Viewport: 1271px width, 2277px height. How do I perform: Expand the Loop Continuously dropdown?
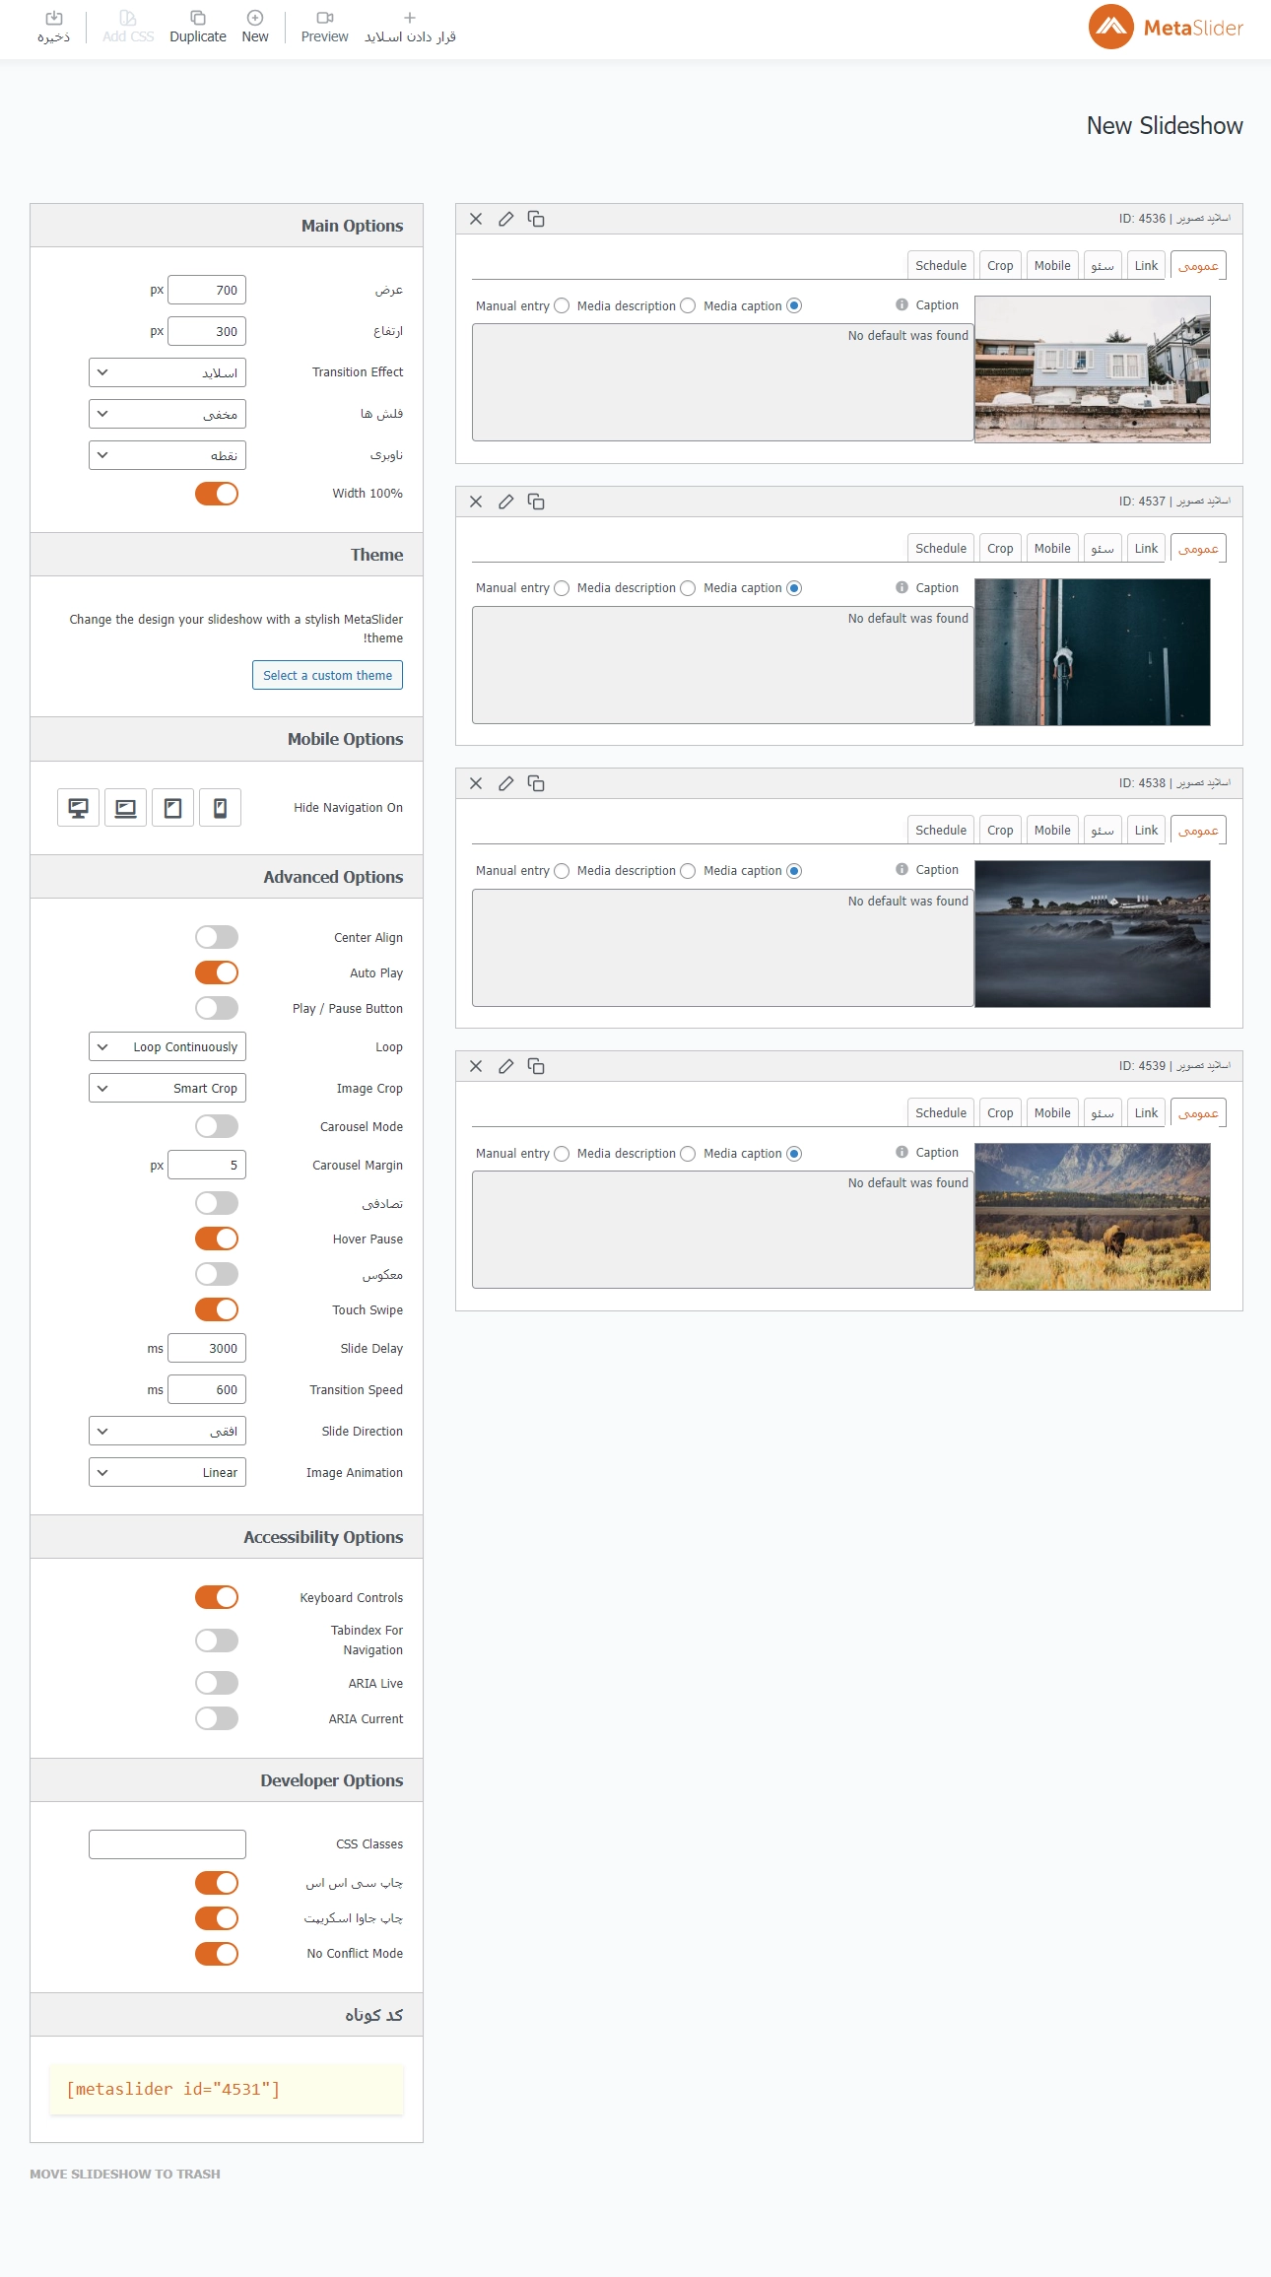(167, 1046)
